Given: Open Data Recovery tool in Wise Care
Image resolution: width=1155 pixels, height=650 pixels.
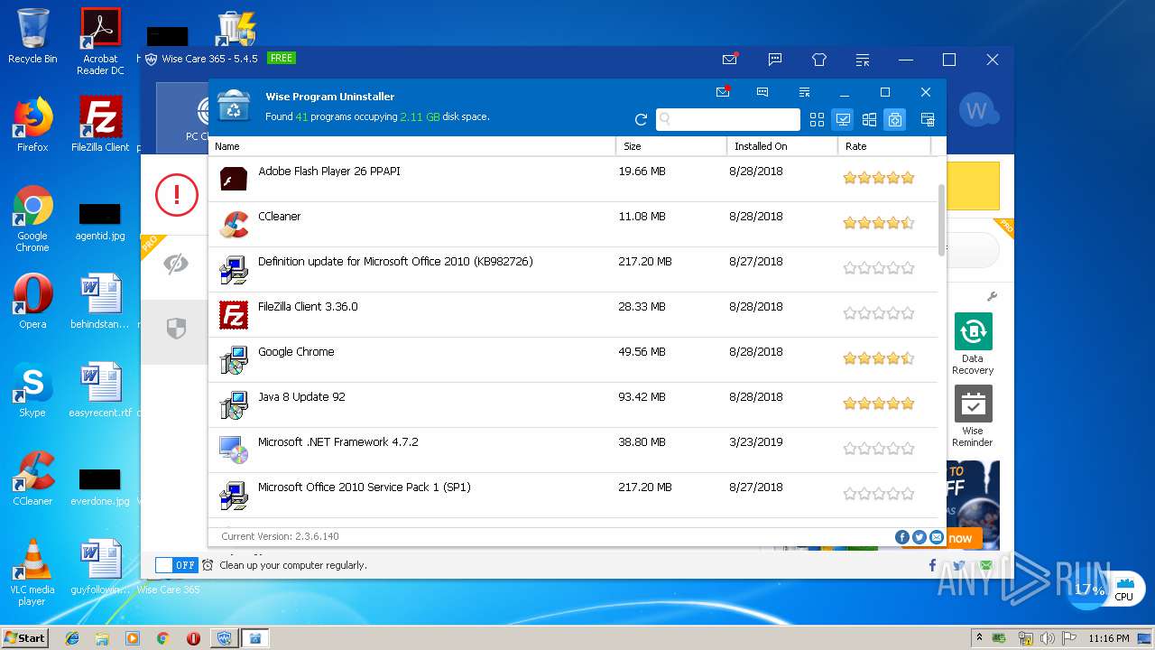Looking at the screenshot, I should pos(973,344).
